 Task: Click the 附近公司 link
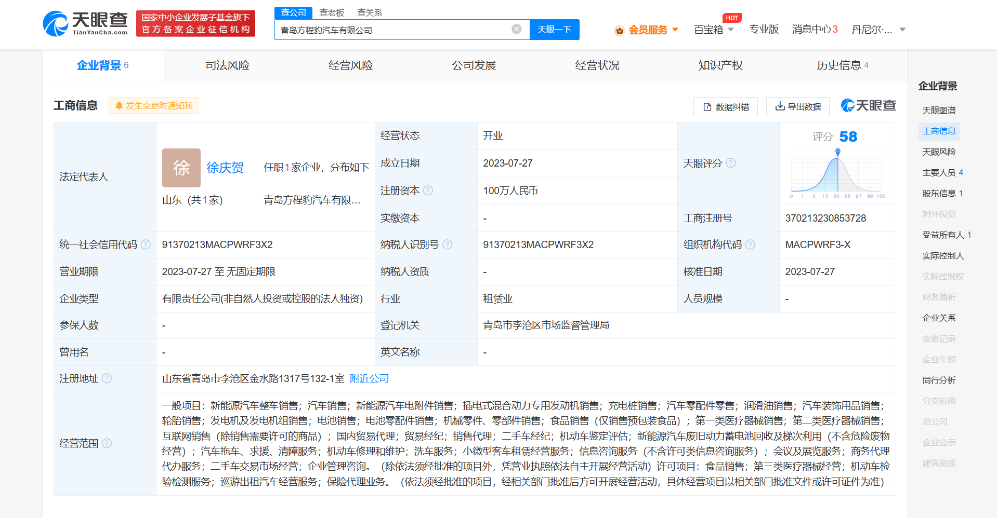(x=369, y=378)
